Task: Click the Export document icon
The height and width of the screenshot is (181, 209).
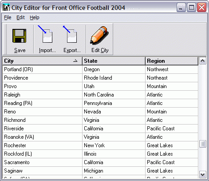Action: tap(70, 34)
